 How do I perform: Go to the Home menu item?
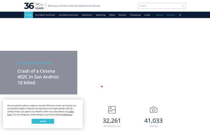pyautogui.click(x=28, y=15)
